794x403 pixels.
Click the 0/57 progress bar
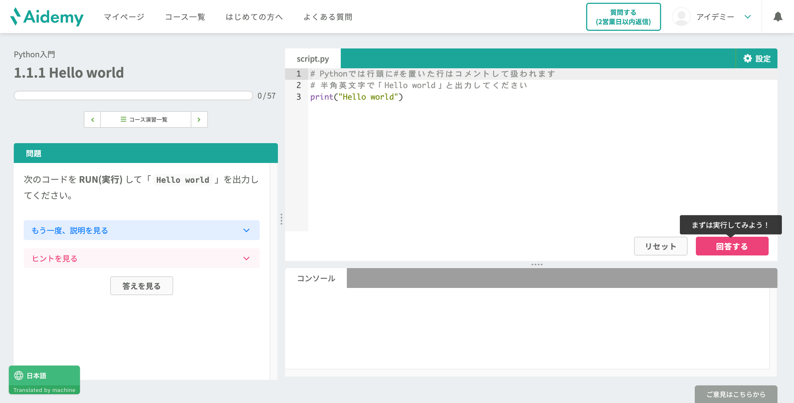click(133, 96)
